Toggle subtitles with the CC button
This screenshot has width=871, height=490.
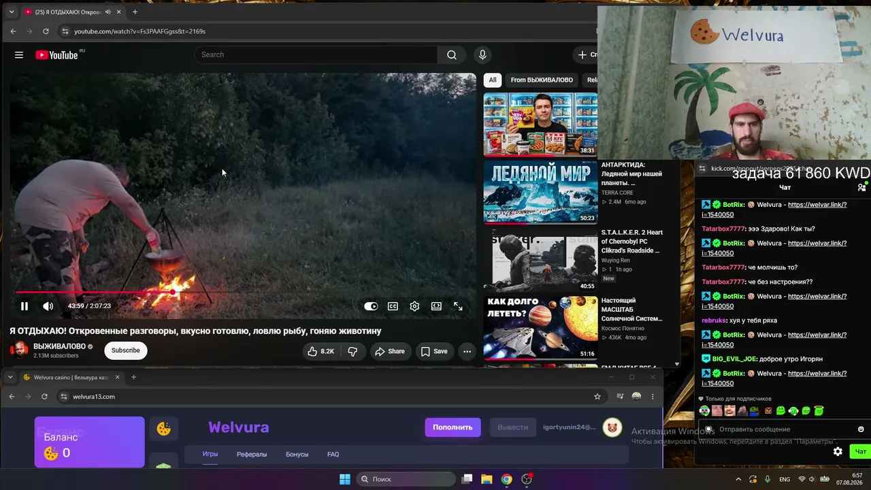[393, 306]
